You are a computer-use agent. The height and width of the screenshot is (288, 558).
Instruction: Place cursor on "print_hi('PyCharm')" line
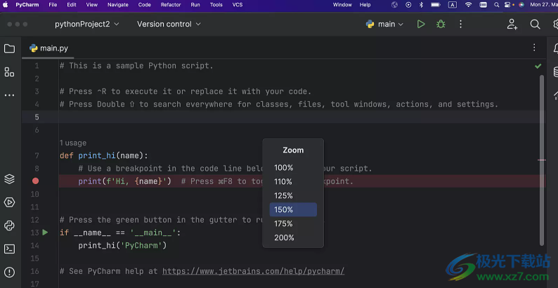(122, 245)
